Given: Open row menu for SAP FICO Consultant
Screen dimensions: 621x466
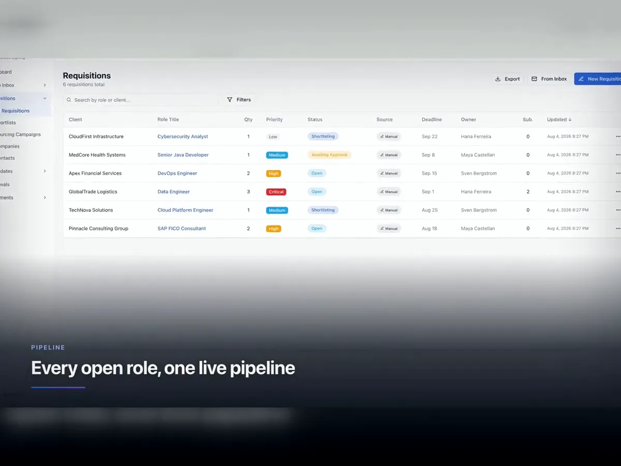Looking at the screenshot, I should (x=618, y=228).
